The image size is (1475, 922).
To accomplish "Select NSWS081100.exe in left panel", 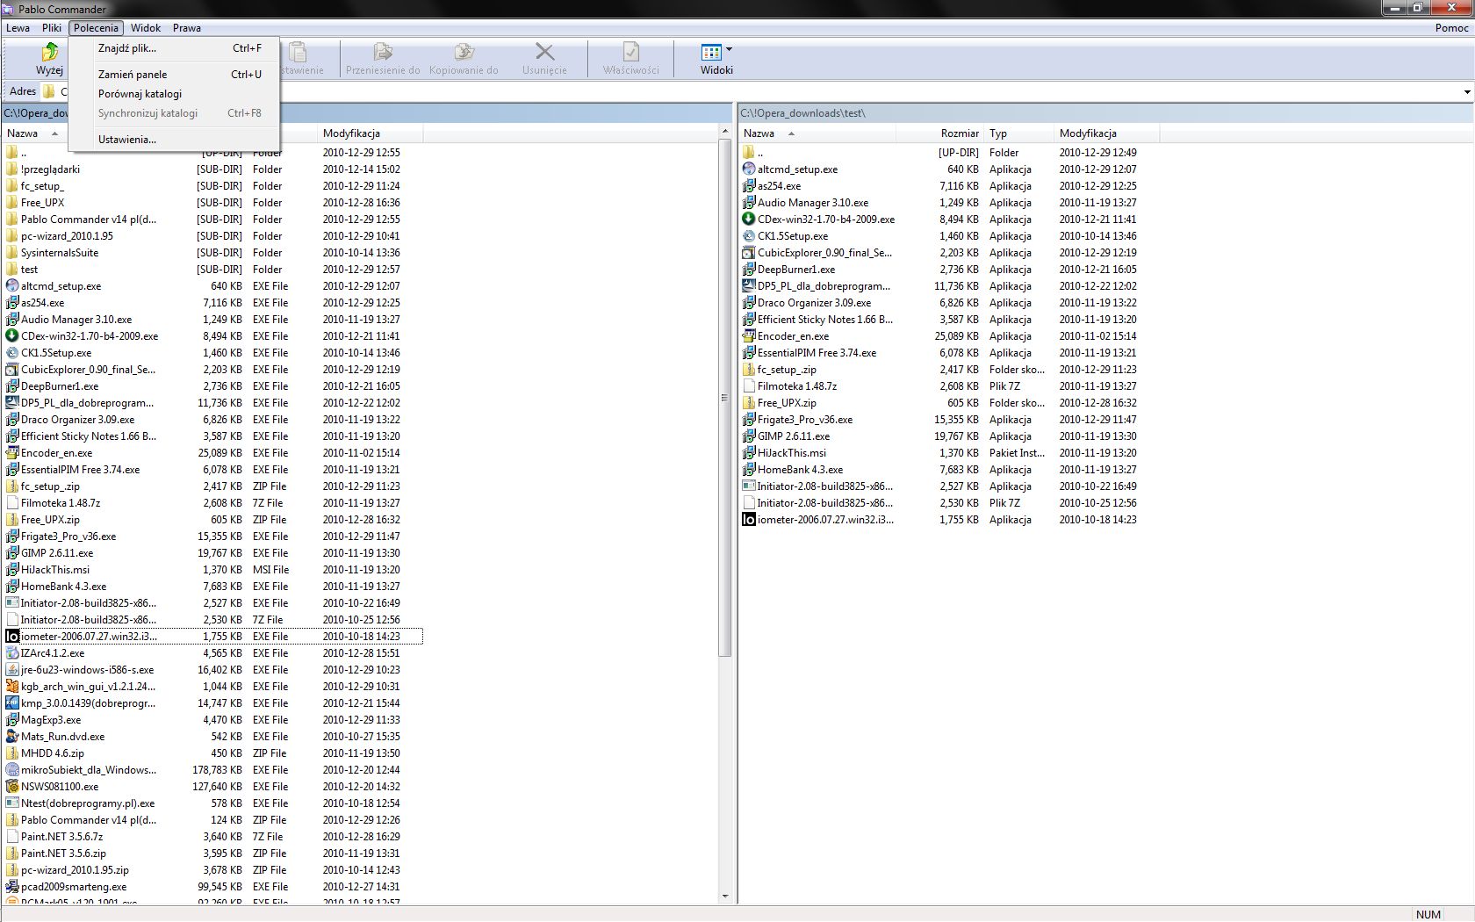I will 60,787.
